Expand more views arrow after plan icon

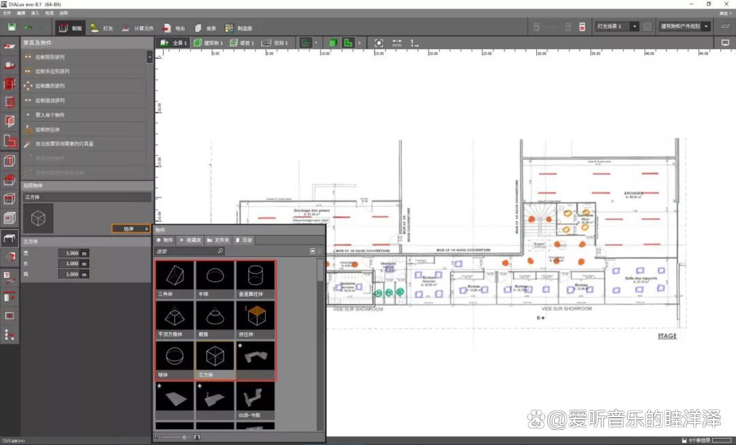pos(360,43)
